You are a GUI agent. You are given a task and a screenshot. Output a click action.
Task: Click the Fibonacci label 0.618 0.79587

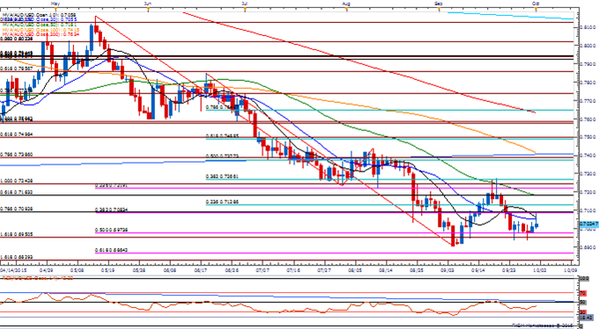point(17,69)
